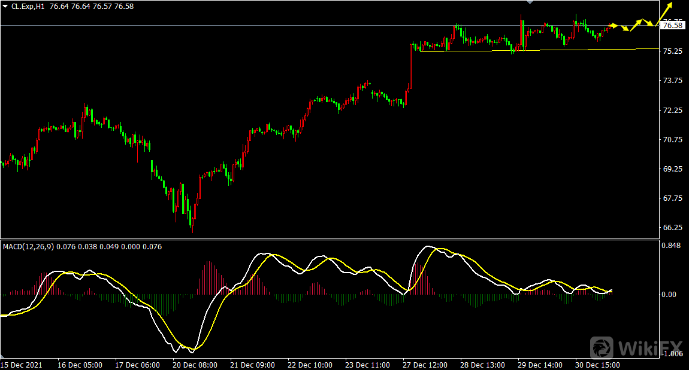Click the 27 Dec 12:00 time axis label

(425, 364)
